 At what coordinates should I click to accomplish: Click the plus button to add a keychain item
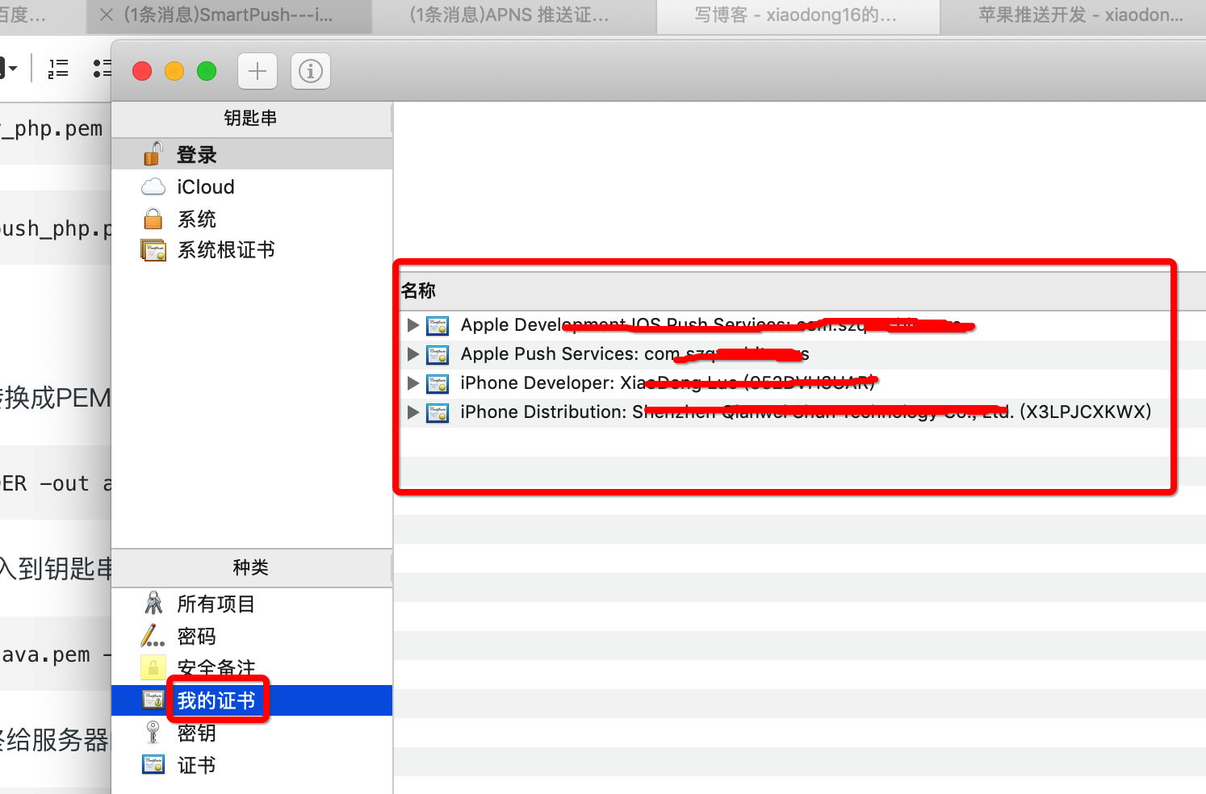click(x=258, y=71)
